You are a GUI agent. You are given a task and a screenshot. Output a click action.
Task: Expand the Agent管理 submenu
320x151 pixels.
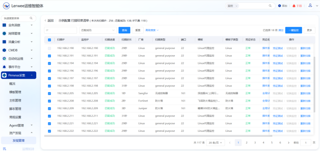pyautogui.click(x=32, y=125)
